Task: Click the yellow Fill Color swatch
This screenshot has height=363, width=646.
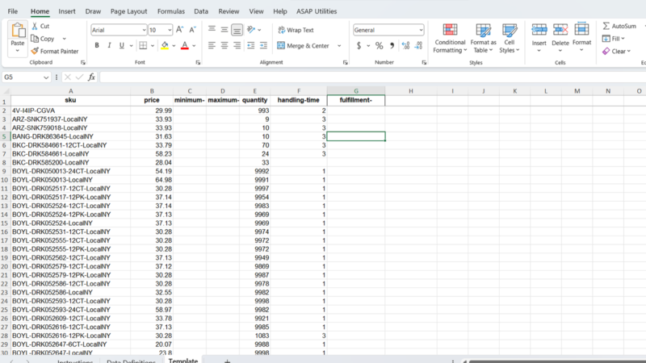Action: coord(164,46)
